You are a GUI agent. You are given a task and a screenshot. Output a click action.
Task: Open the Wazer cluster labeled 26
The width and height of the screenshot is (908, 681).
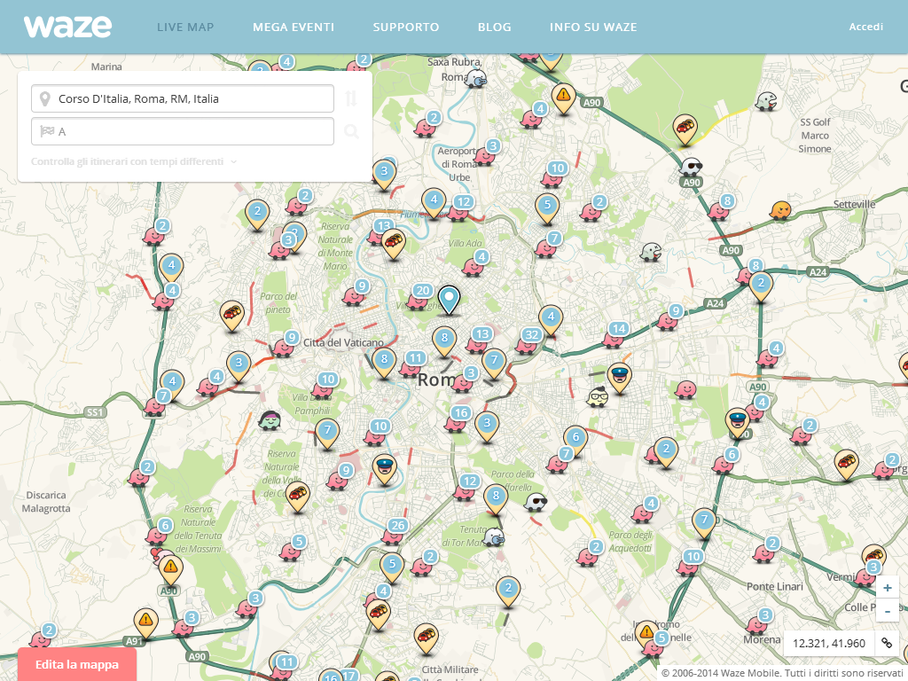[395, 532]
